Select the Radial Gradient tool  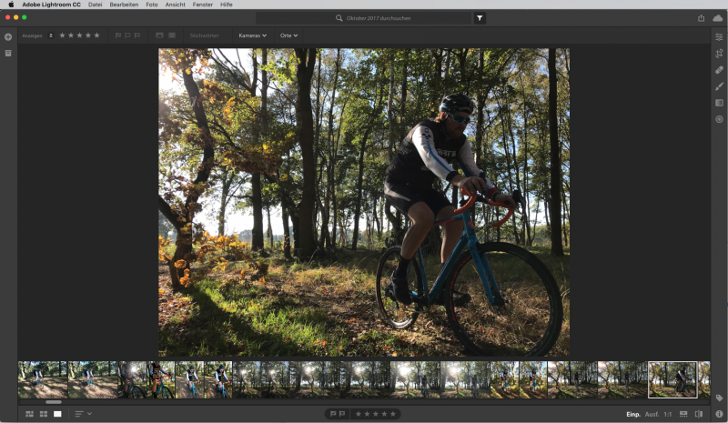coord(718,119)
